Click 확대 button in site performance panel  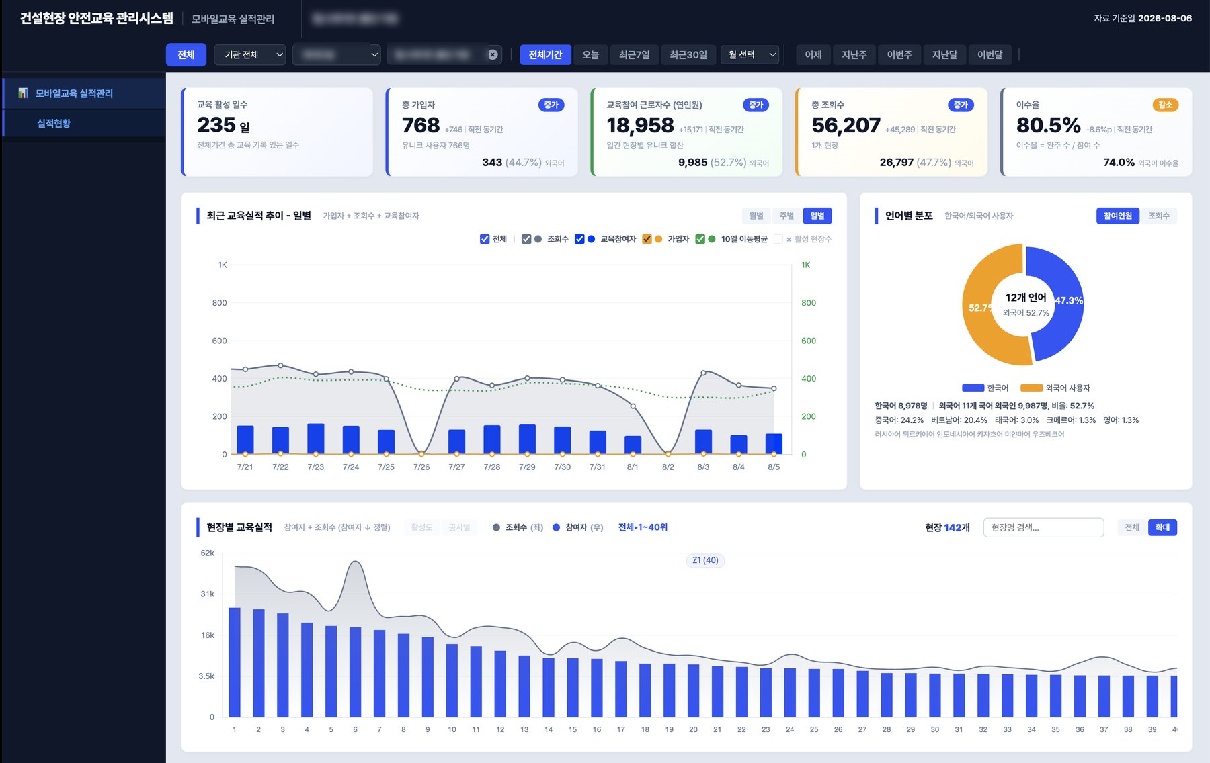pos(1162,527)
